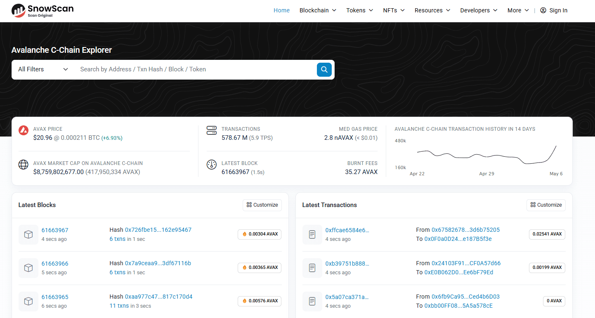Open block hash 0x7a9ceaa9...3df67116b
Viewport: 595px width, 318px height.
click(158, 263)
